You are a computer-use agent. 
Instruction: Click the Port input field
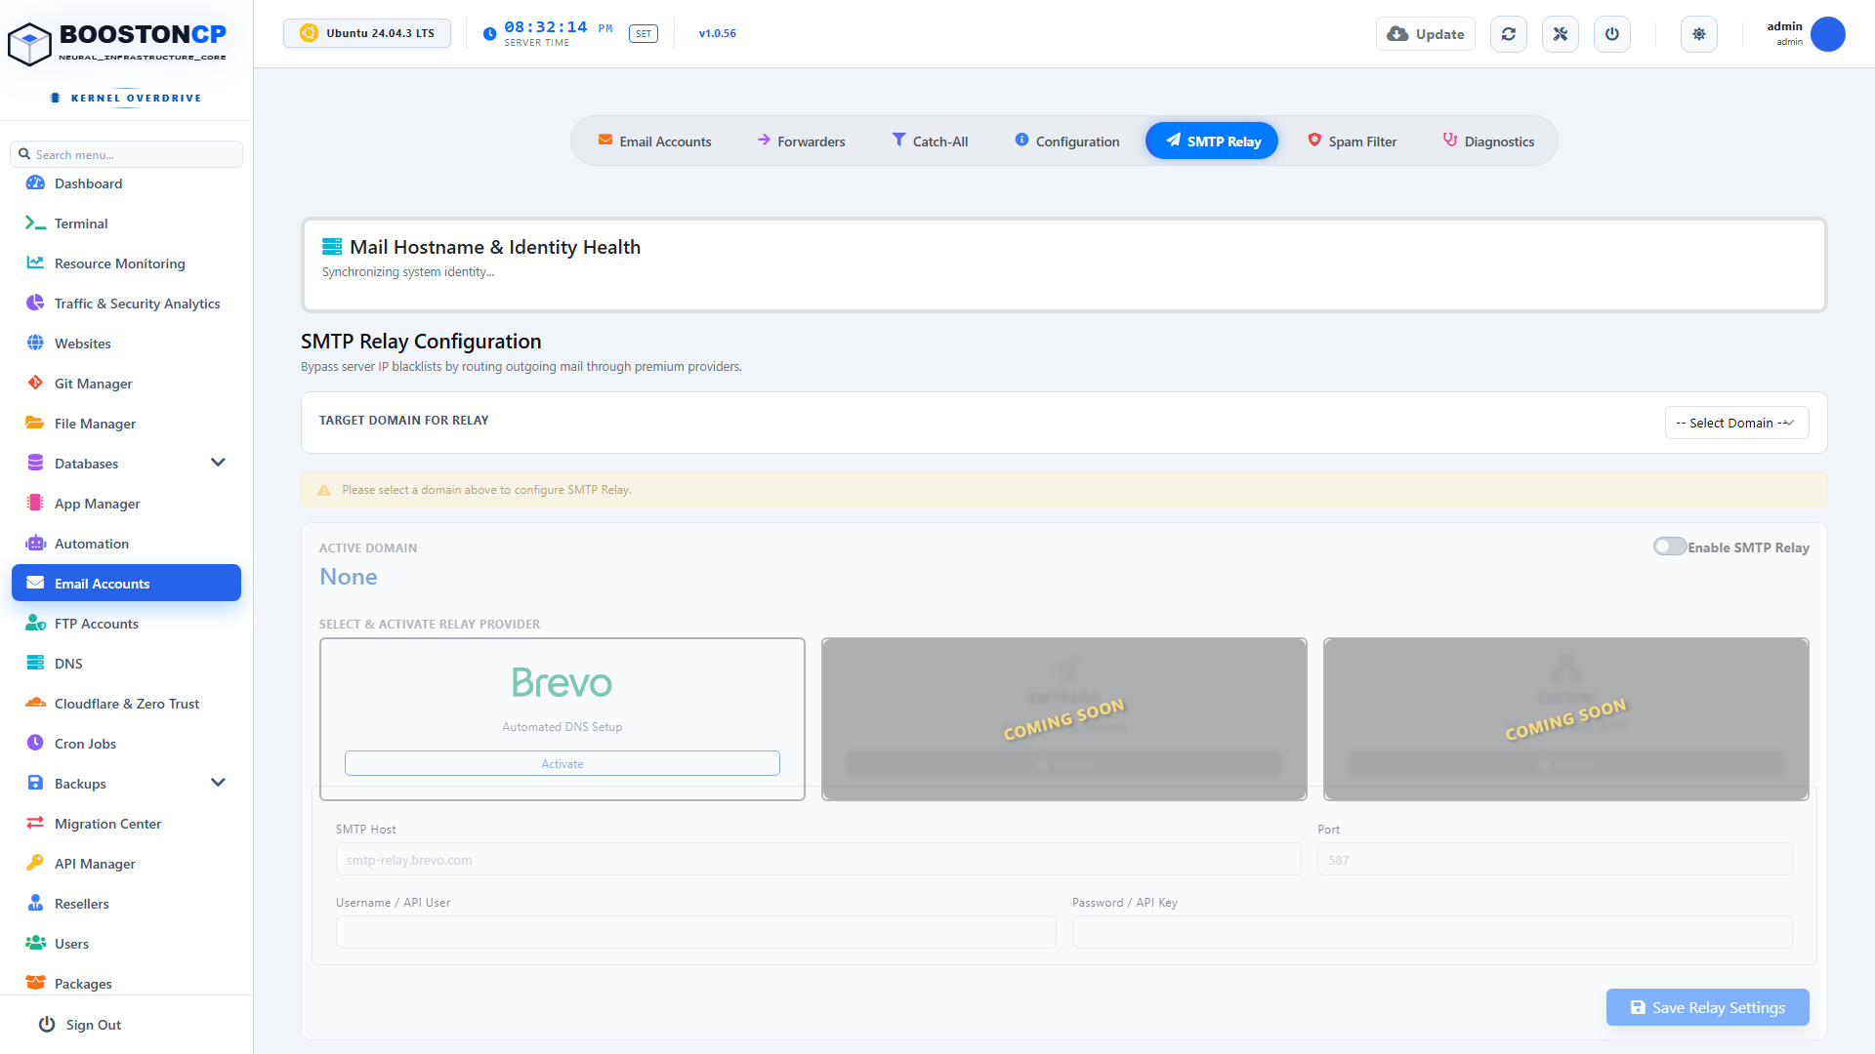[1555, 860]
